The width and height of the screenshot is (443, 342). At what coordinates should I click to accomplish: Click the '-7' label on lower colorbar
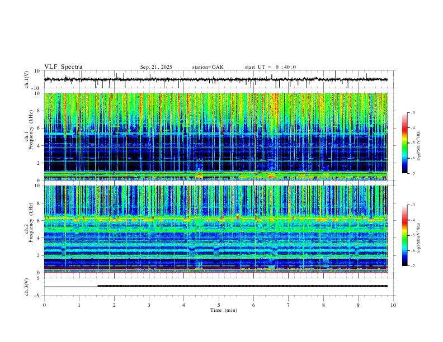tap(413, 265)
